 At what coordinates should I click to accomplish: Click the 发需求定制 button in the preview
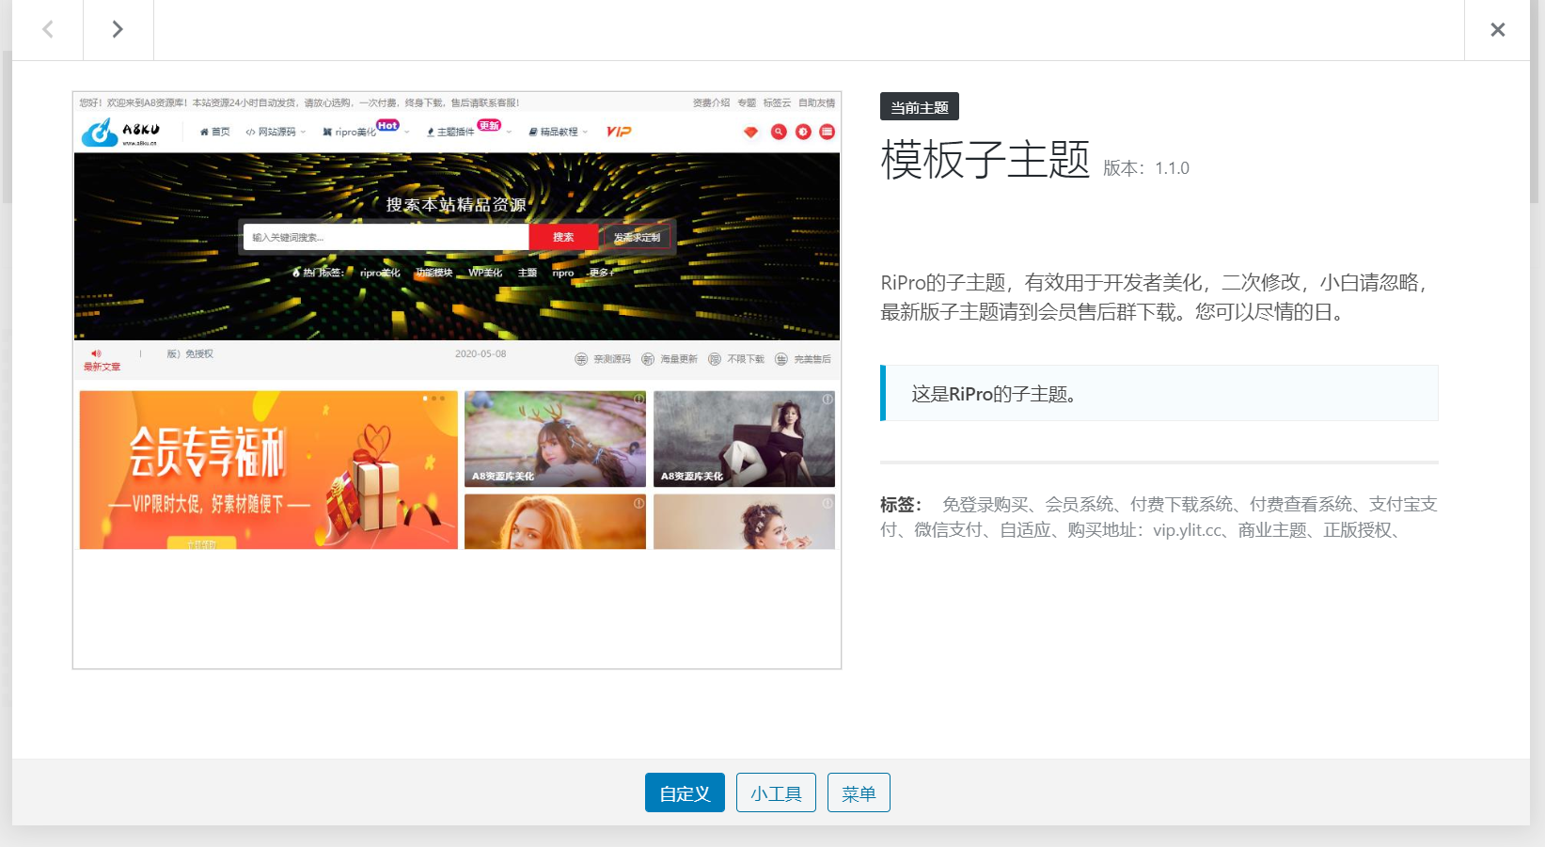click(x=638, y=237)
